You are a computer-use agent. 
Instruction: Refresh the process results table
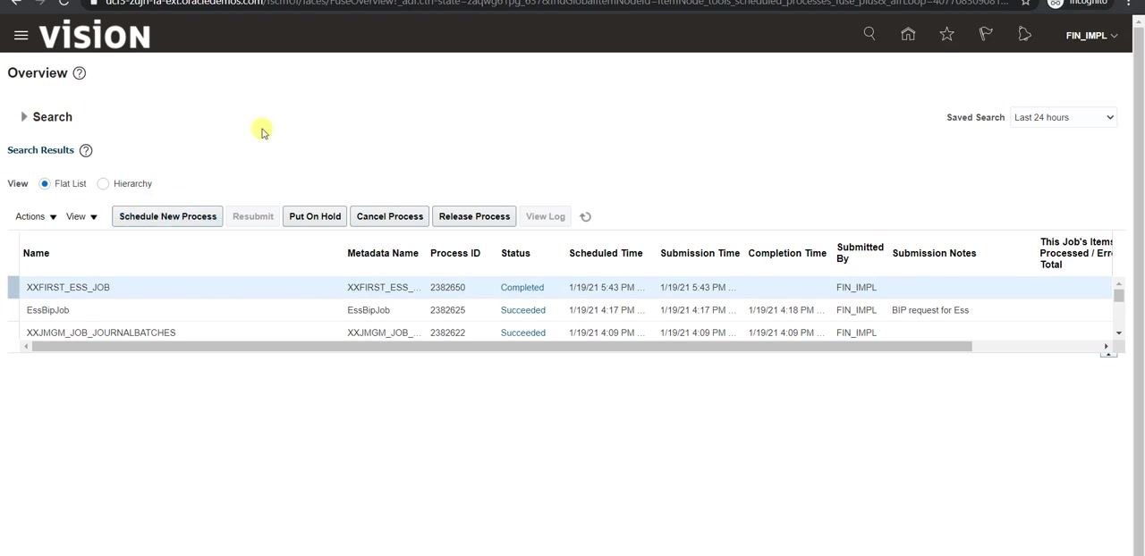585,216
